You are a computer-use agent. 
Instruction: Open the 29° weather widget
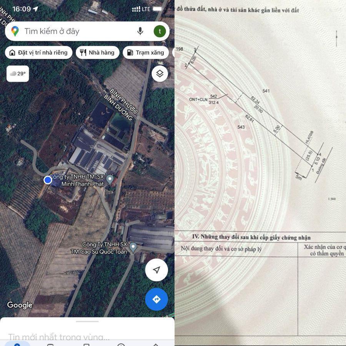pyautogui.click(x=18, y=73)
